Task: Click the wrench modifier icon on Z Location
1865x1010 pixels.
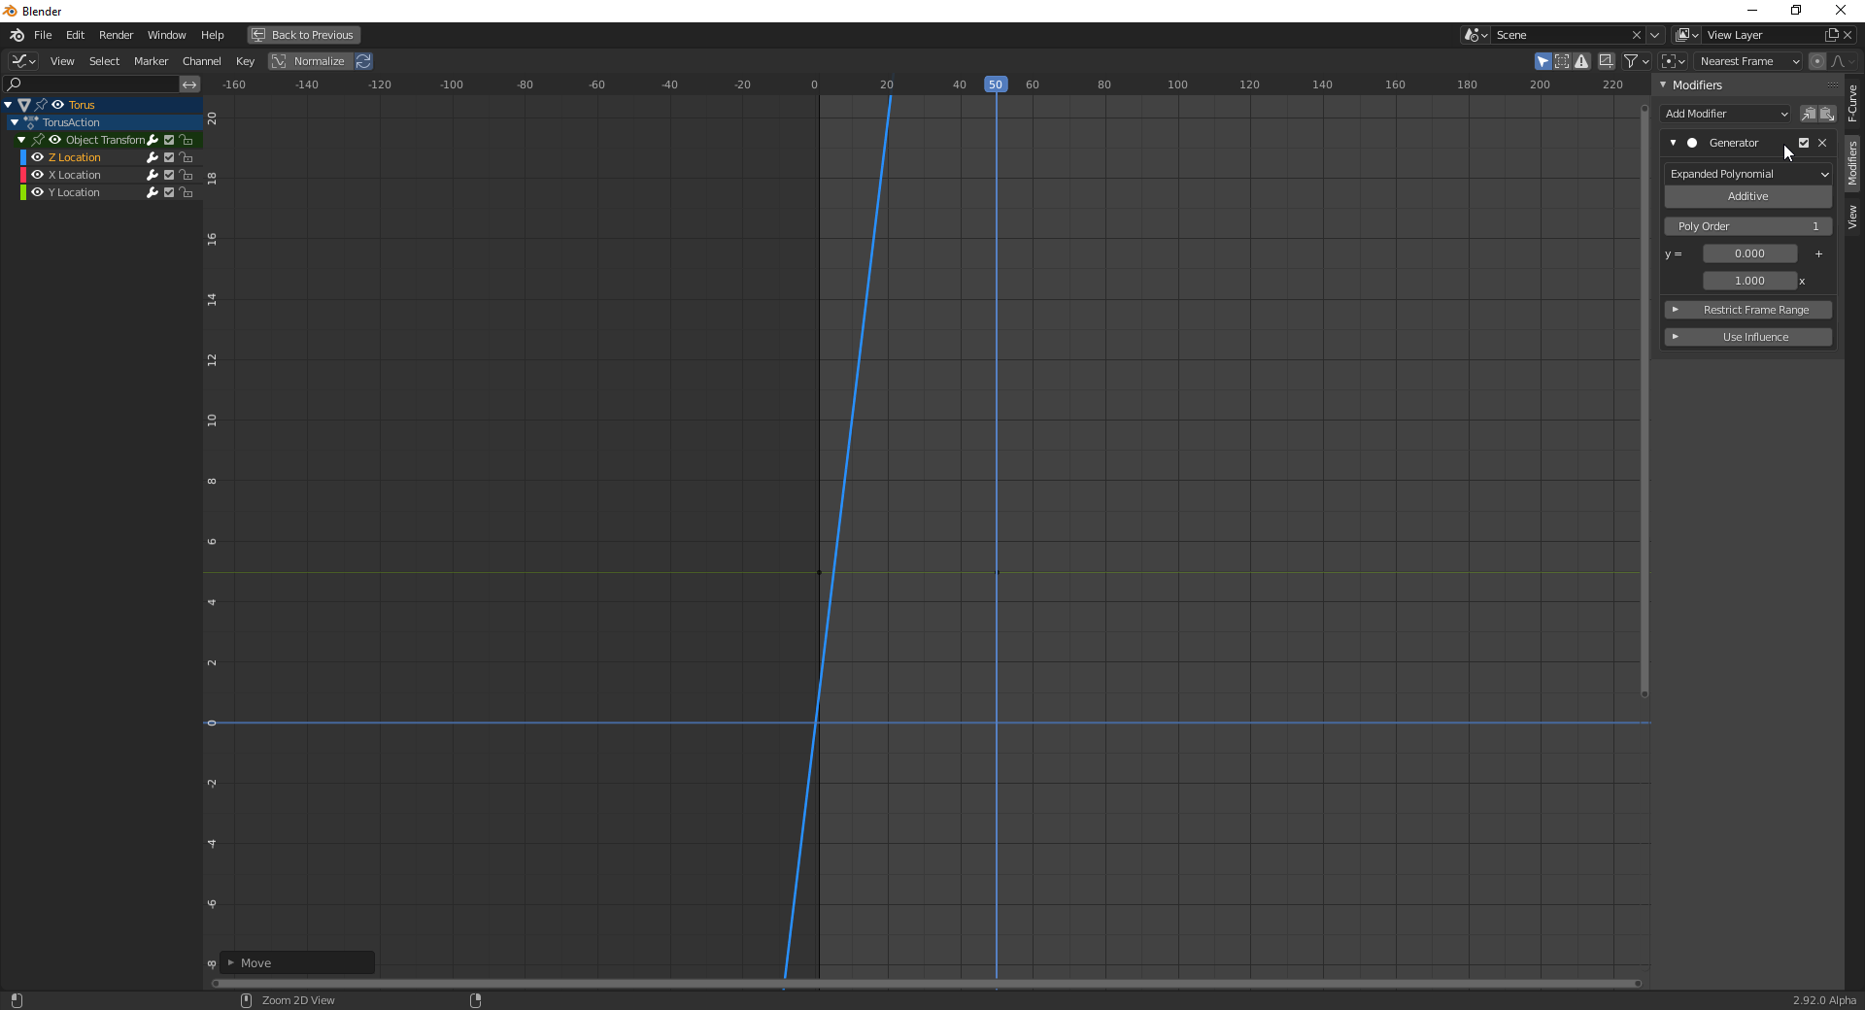Action: (153, 157)
